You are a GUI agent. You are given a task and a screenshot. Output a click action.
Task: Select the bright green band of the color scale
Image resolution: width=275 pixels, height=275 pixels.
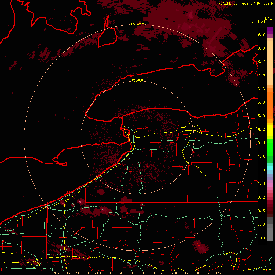(270, 148)
